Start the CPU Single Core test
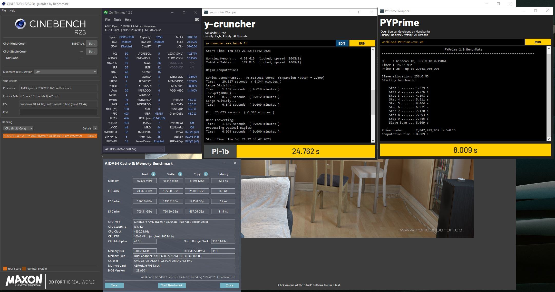 [92, 52]
